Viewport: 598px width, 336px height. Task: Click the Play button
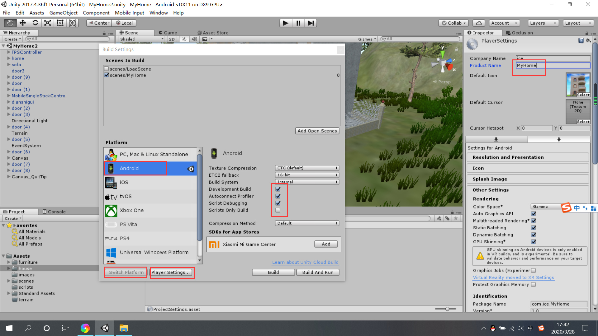click(285, 23)
